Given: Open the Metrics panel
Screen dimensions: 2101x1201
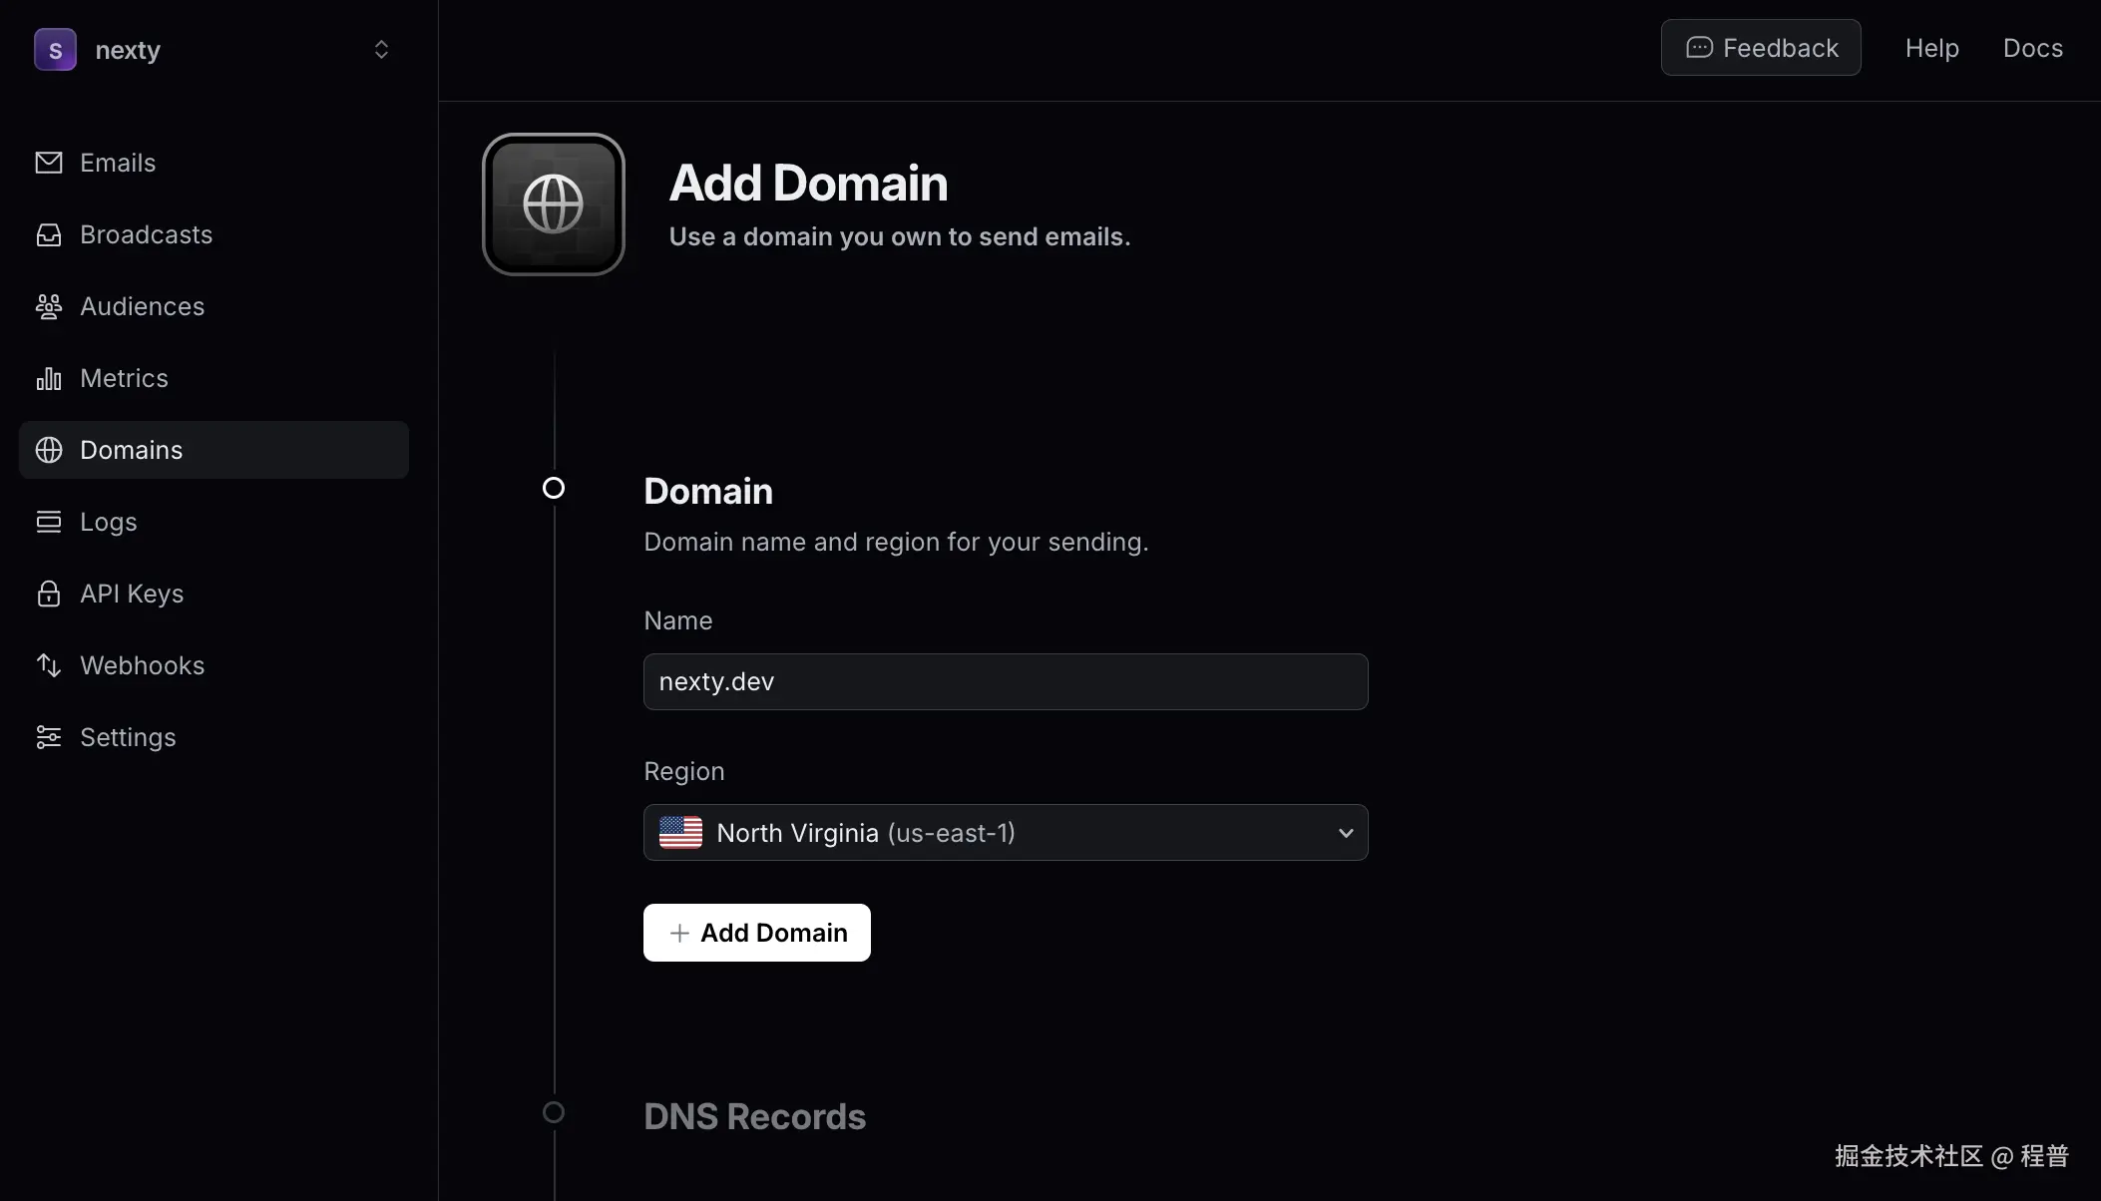Looking at the screenshot, I should pyautogui.click(x=123, y=378).
